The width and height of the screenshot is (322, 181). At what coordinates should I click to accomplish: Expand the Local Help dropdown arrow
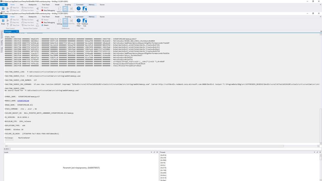coord(81,26)
